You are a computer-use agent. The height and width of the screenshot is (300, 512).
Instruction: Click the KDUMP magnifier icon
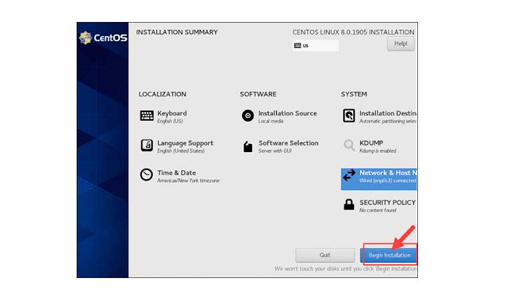pos(349,145)
